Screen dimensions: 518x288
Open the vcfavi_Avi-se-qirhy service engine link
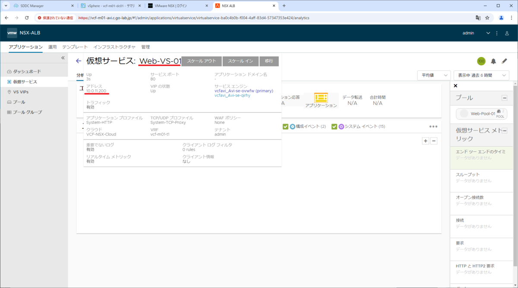232,96
